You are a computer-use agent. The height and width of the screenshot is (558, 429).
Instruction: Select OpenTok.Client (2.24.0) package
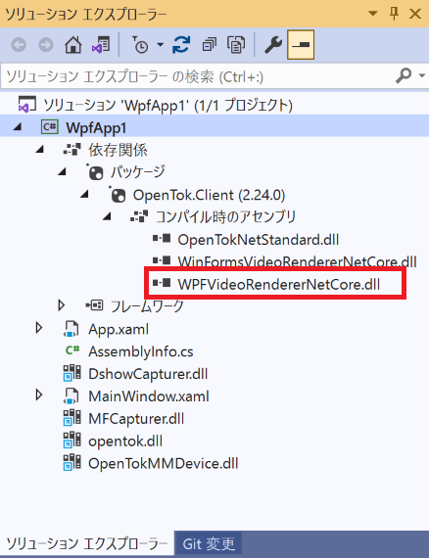[x=209, y=195]
